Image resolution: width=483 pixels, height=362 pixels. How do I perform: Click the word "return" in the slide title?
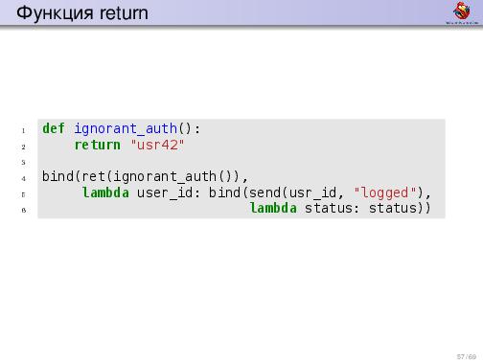tap(124, 13)
